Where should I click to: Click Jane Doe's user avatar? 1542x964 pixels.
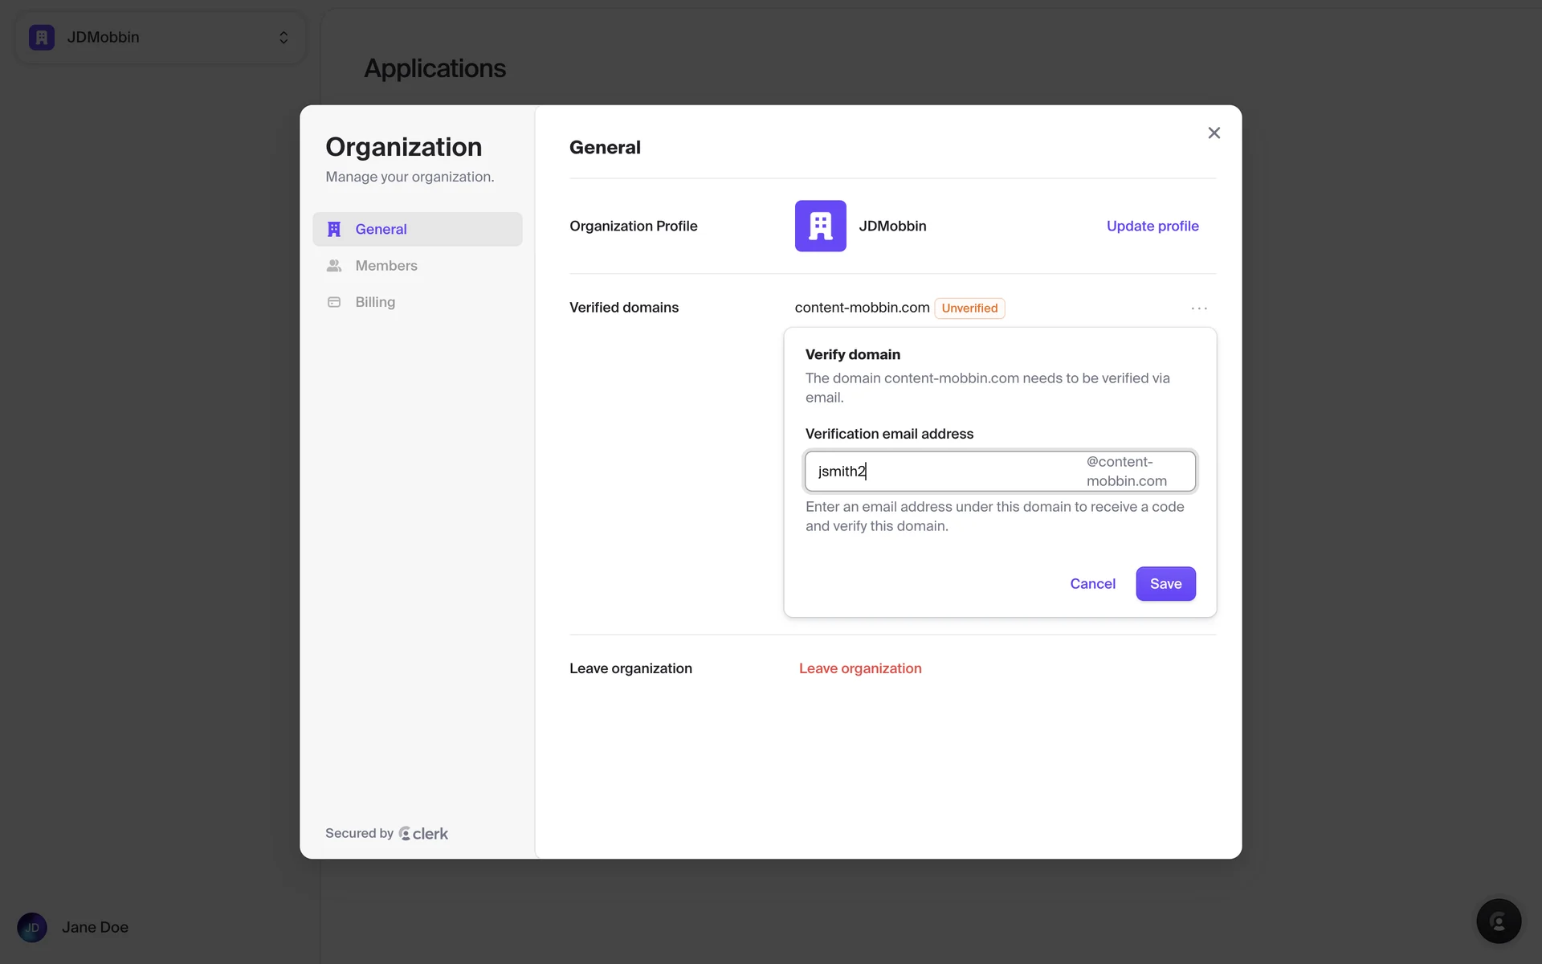tap(32, 927)
